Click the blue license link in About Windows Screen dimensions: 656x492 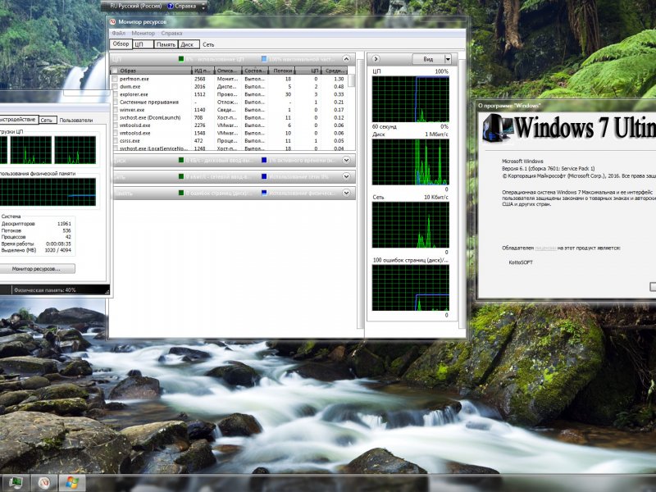545,248
